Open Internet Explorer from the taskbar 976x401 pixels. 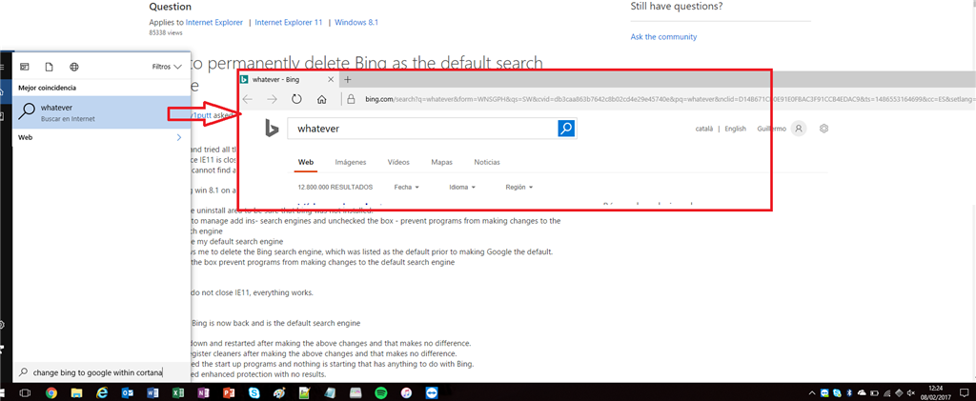click(102, 393)
